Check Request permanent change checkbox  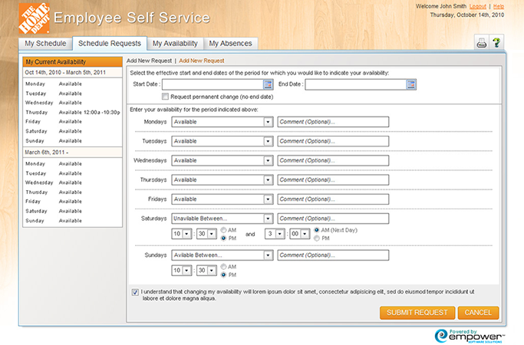[x=165, y=97]
